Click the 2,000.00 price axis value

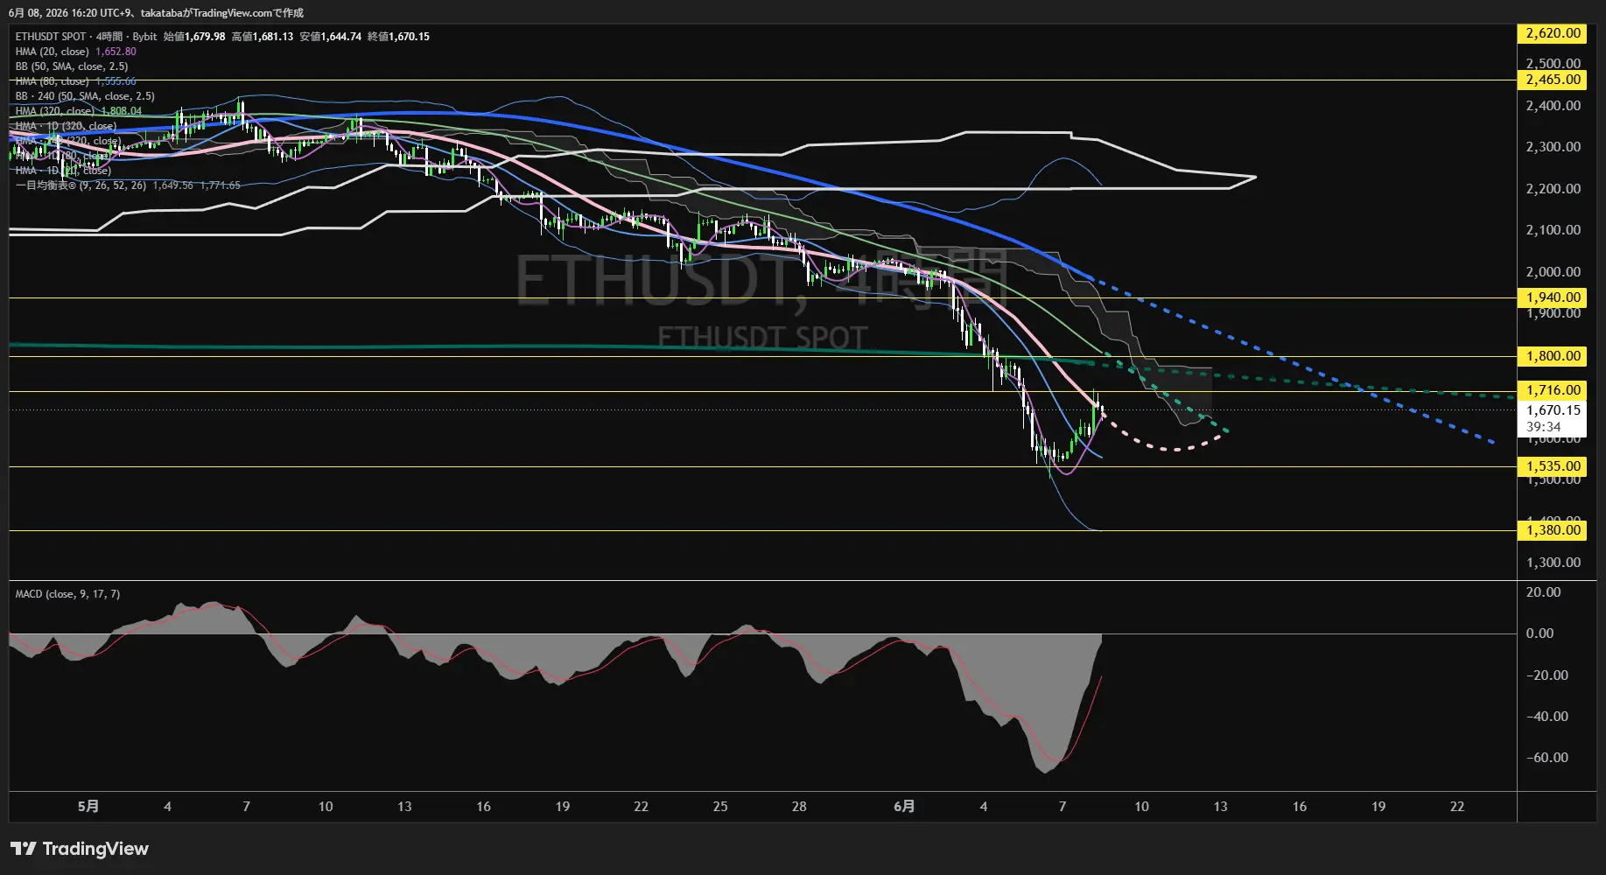point(1553,272)
